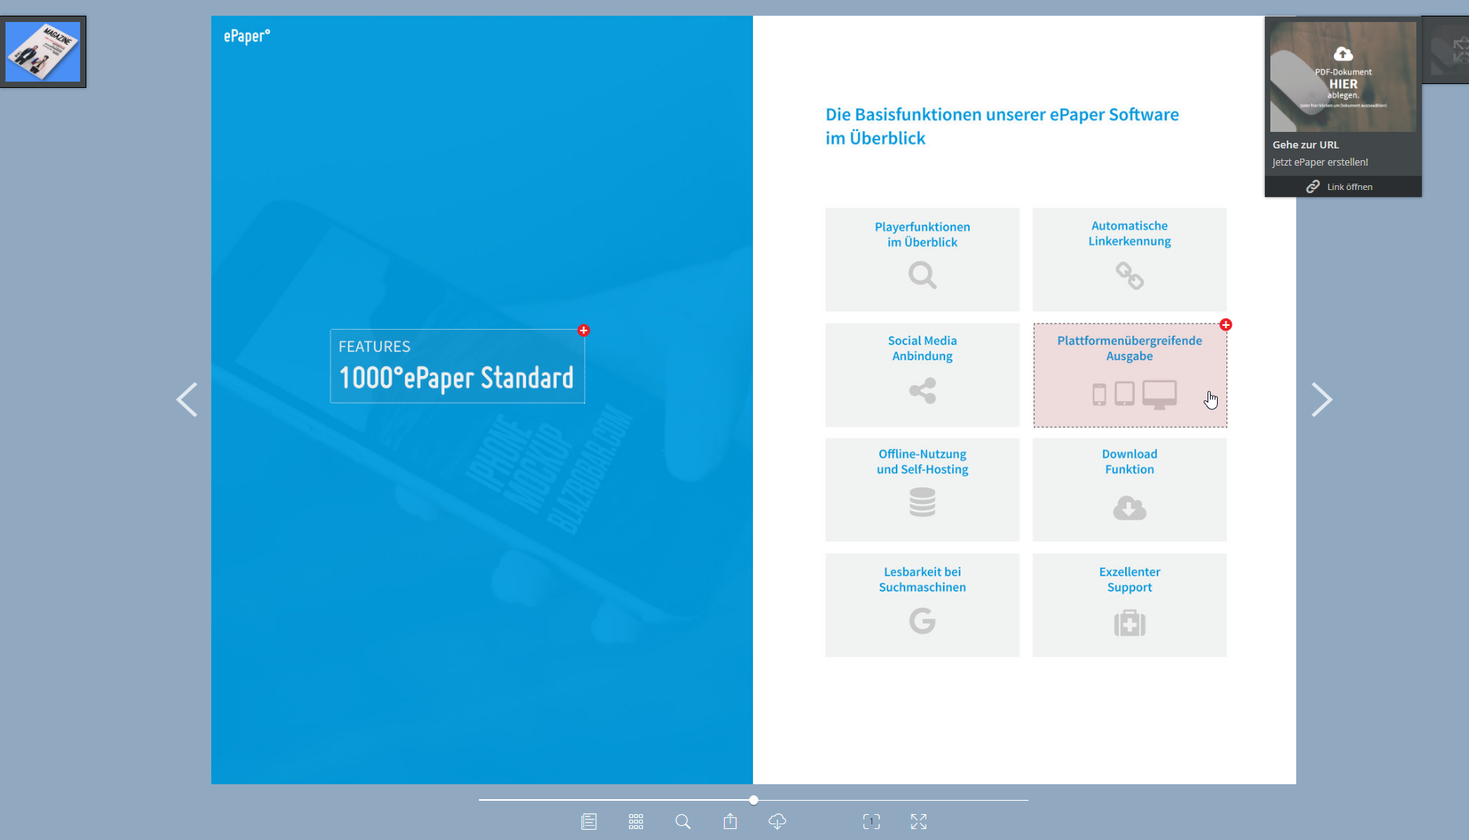Click the page progress slider handle
This screenshot has width=1469, height=840.
coord(754,800)
